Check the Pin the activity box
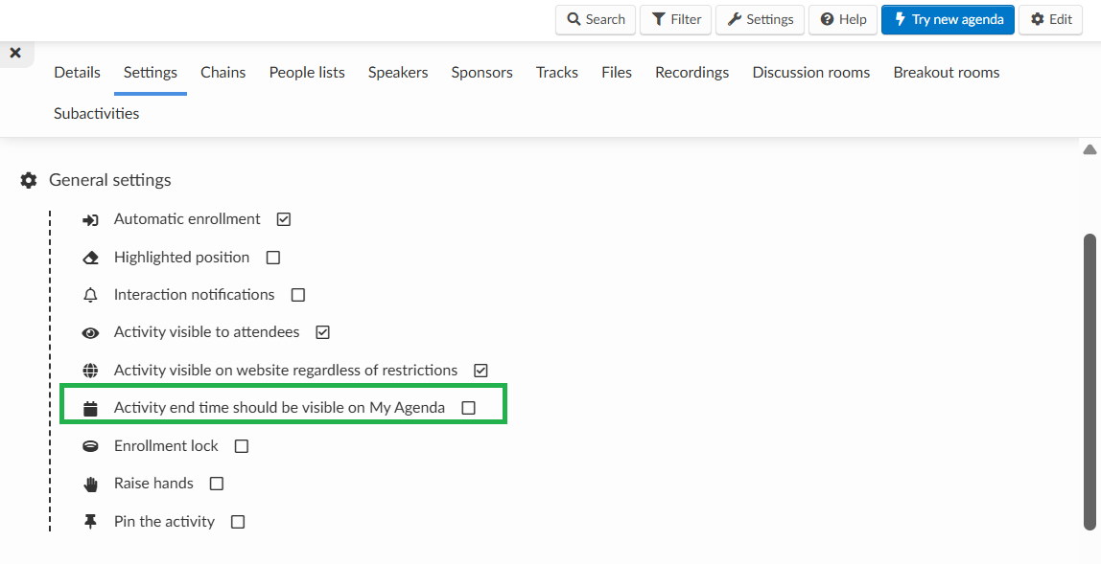The width and height of the screenshot is (1101, 564). [238, 522]
